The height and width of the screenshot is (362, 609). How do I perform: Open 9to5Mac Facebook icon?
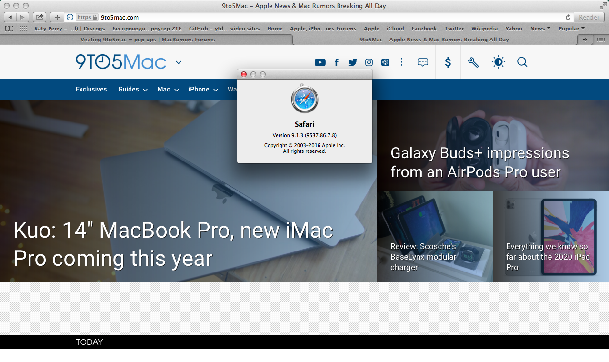tap(337, 62)
